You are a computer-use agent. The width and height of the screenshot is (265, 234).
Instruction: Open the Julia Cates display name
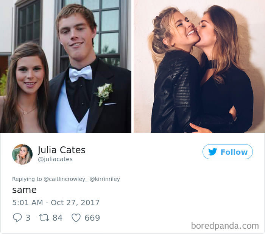tap(62, 150)
